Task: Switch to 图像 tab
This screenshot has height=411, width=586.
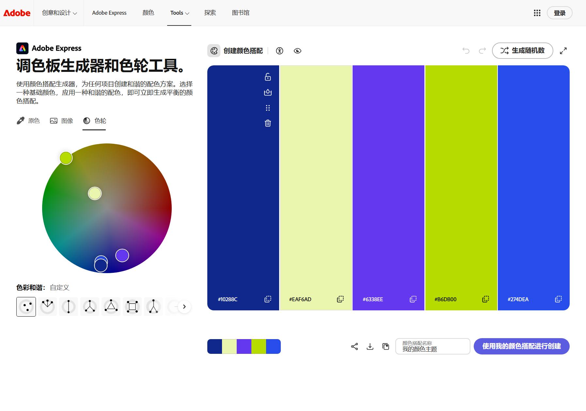Action: point(61,121)
